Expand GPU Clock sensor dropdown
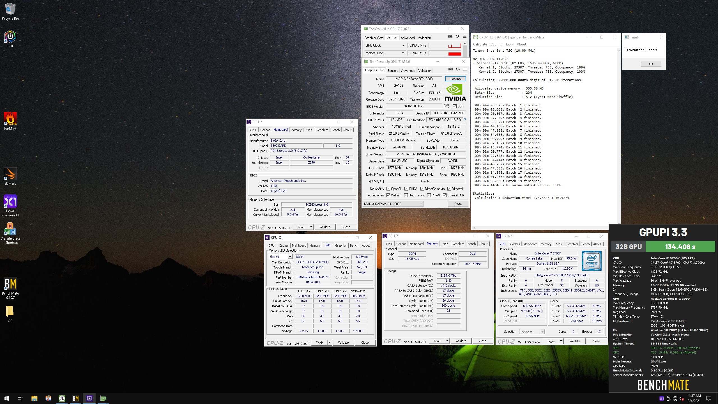This screenshot has height=404, width=718. [x=403, y=45]
